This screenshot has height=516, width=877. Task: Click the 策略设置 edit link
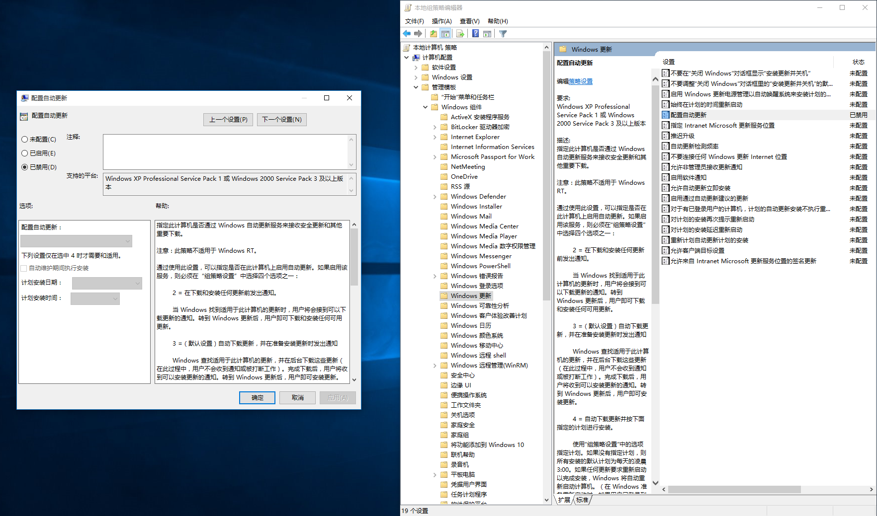pyautogui.click(x=581, y=81)
